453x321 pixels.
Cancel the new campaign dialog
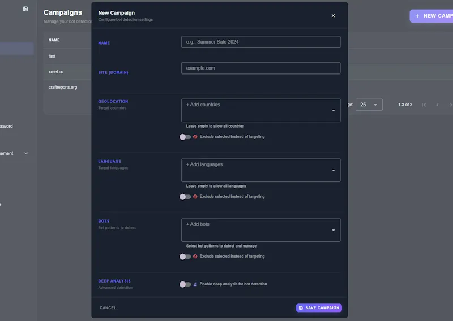click(x=108, y=308)
